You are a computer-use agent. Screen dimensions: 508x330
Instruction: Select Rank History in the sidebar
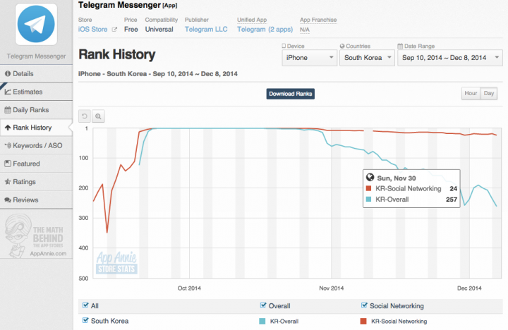36,128
